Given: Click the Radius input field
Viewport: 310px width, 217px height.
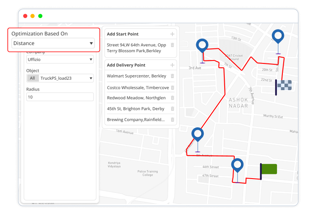Looking at the screenshot, I should [60, 97].
